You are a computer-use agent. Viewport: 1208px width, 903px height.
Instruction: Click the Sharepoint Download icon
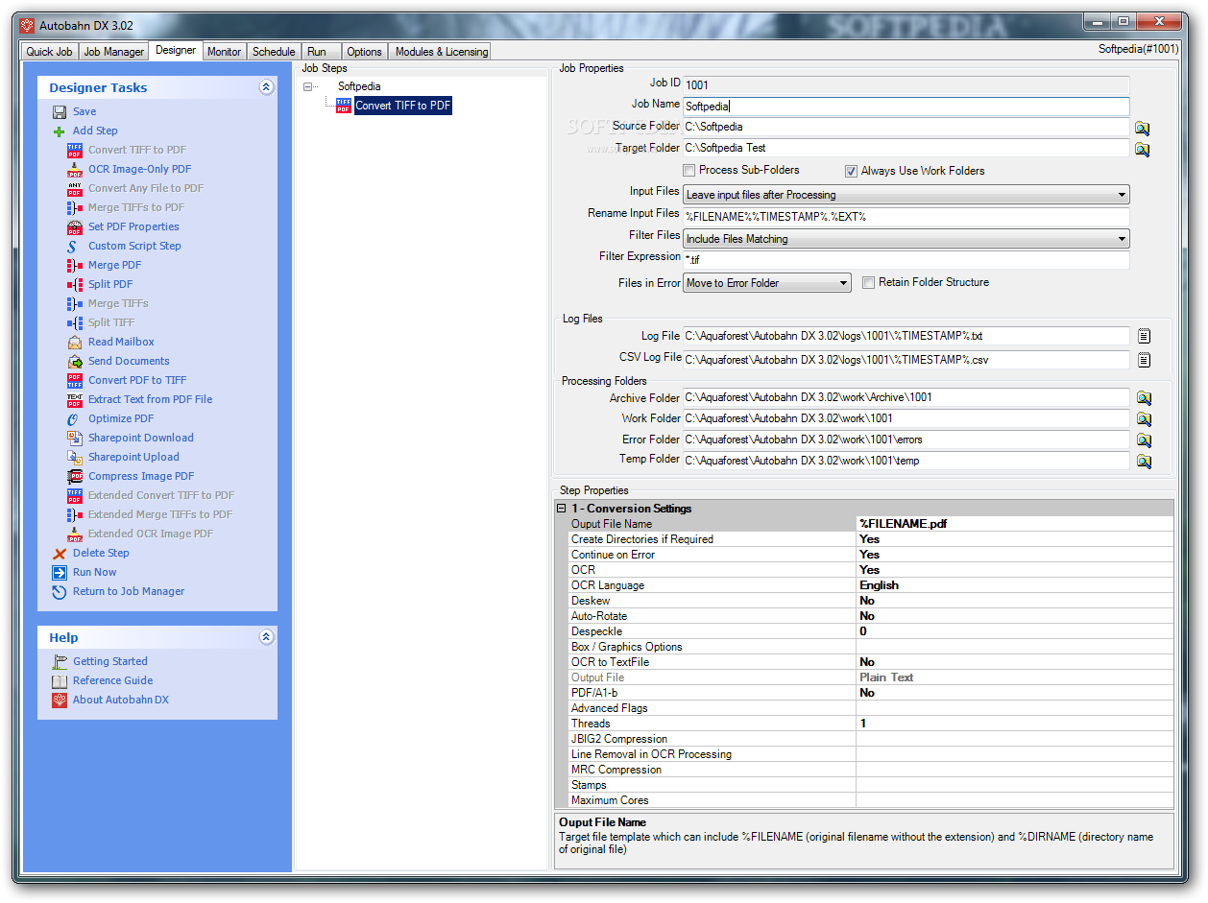(x=75, y=439)
